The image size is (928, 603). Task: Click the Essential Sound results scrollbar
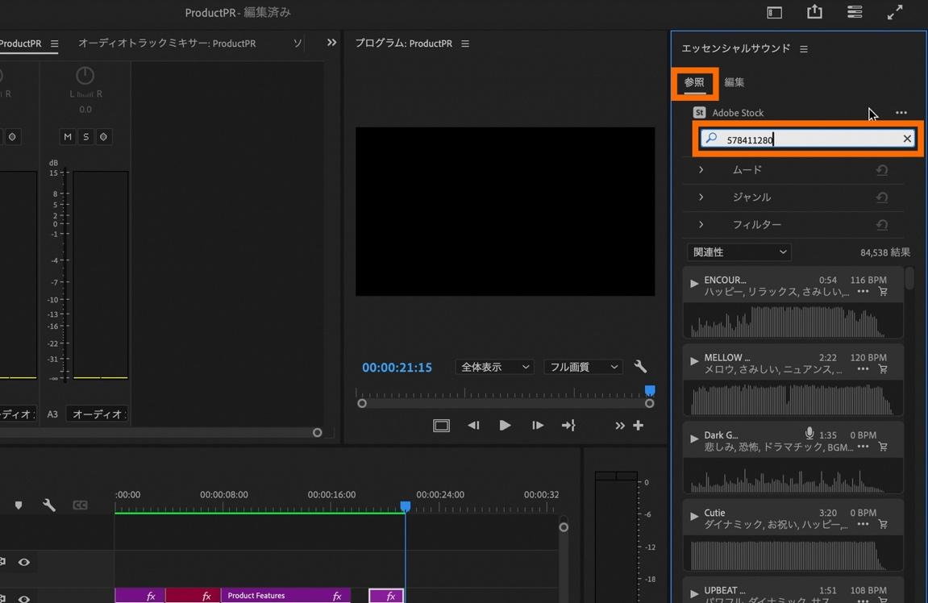click(909, 279)
